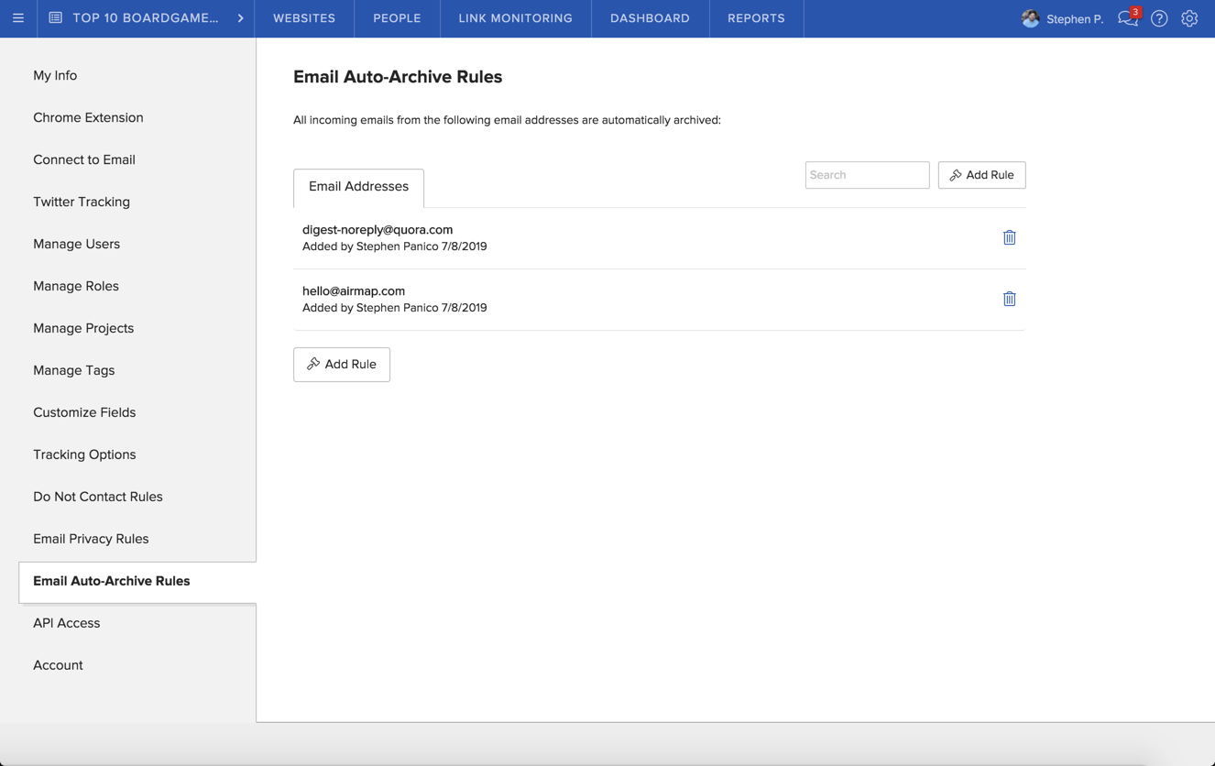Open the Reports menu
The height and width of the screenshot is (766, 1215).
756,18
